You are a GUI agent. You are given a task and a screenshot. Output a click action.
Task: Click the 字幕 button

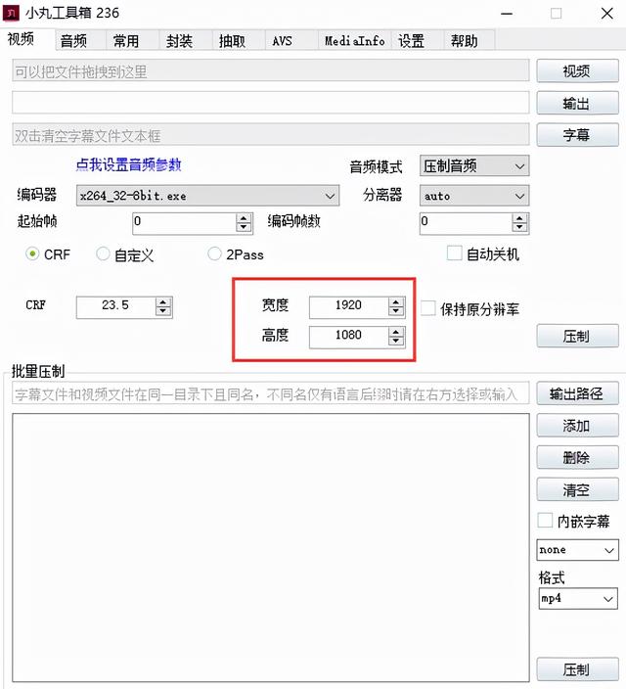577,135
